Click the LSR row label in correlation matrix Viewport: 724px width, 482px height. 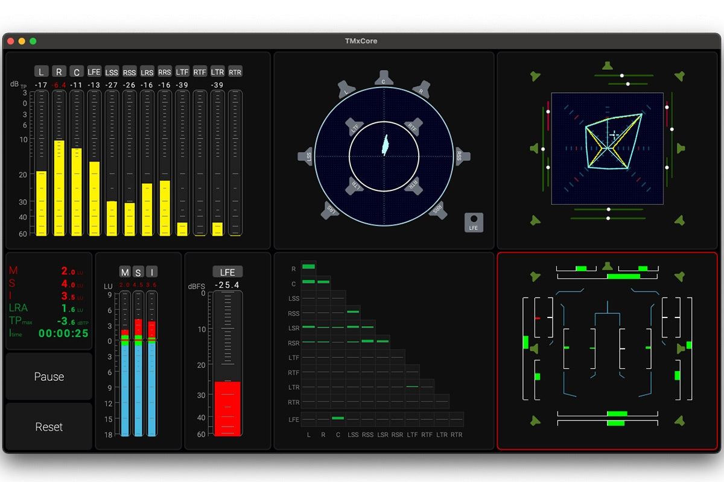tap(294, 328)
